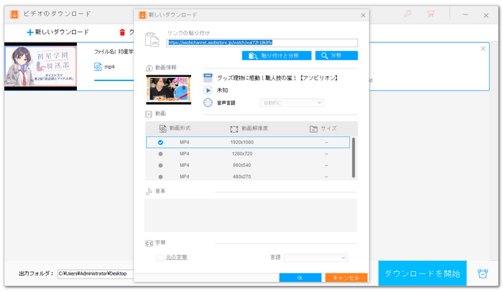Click the video title グッズ現物に感動 text

coord(278,77)
